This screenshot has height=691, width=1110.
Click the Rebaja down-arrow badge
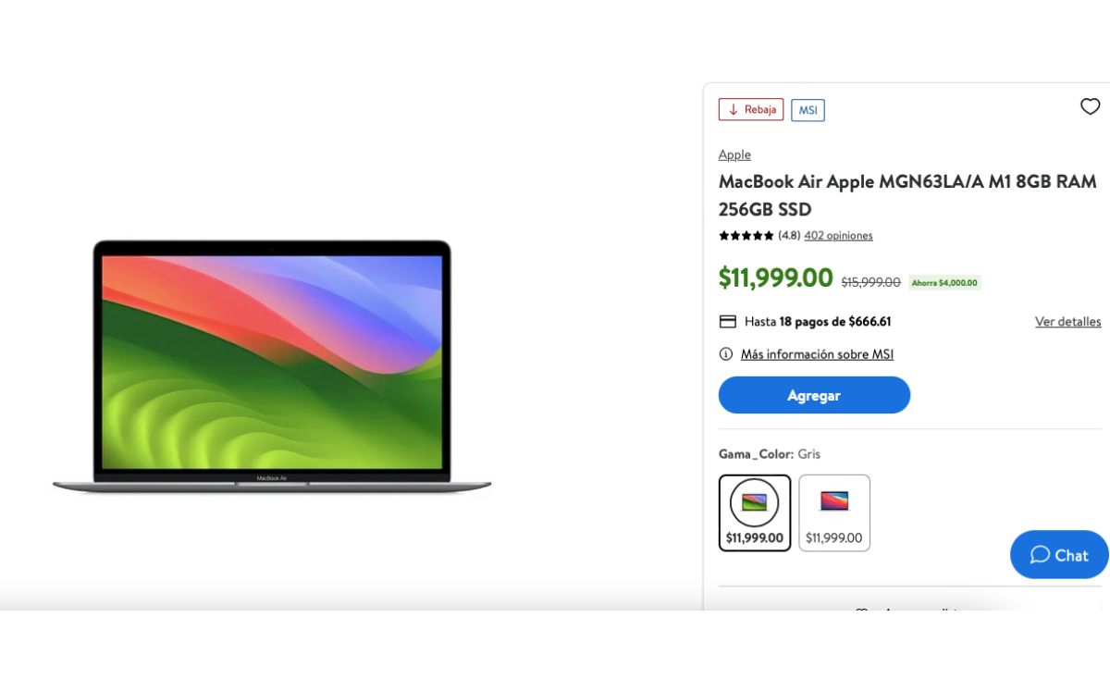click(x=751, y=109)
